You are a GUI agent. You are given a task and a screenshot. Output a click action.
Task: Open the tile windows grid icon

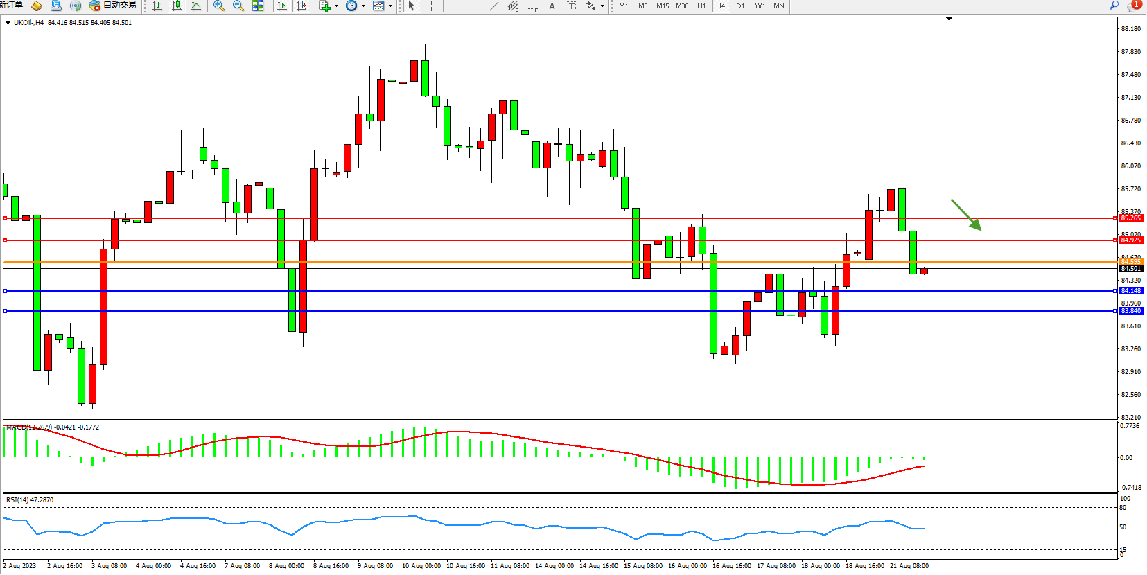tap(258, 6)
